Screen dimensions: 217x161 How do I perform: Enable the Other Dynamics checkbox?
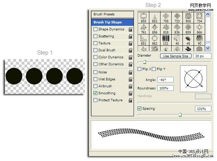95,64
